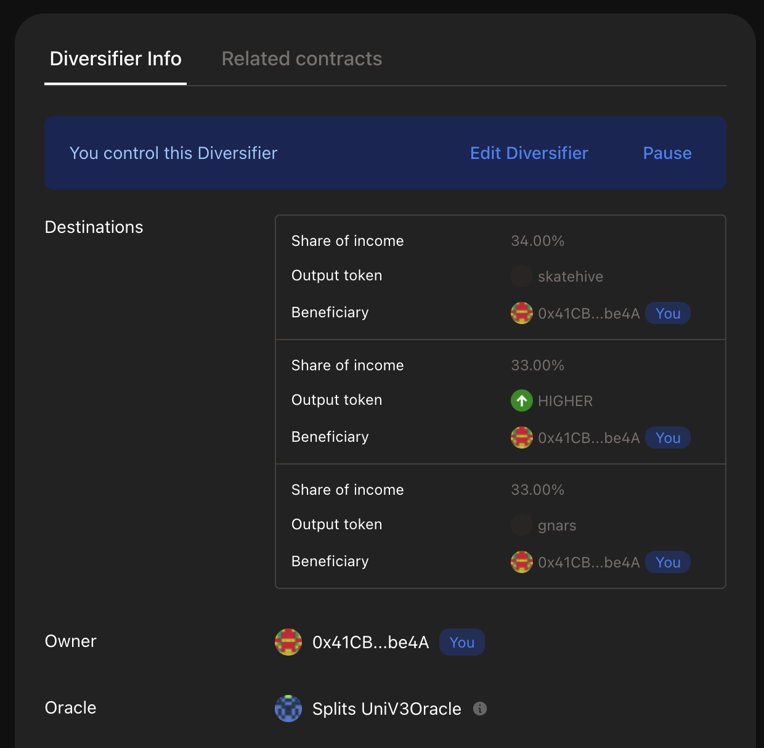Click the You badge in the gnars destination
The image size is (764, 748).
click(668, 562)
